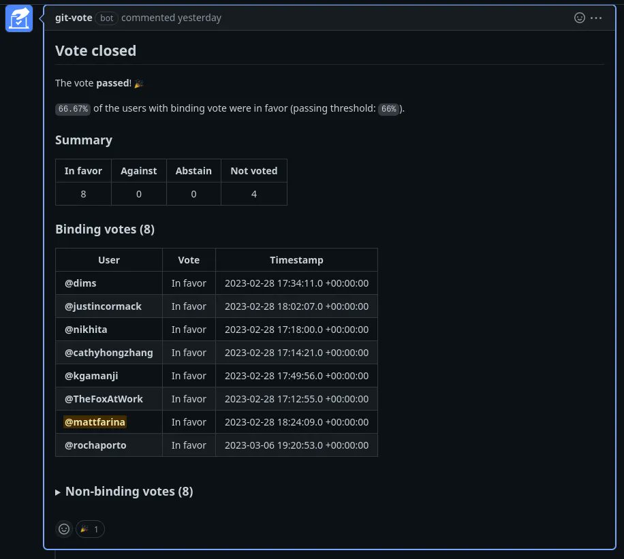Image resolution: width=624 pixels, height=559 pixels.
Task: Click the 'Abstain' column header
Action: [x=193, y=171]
